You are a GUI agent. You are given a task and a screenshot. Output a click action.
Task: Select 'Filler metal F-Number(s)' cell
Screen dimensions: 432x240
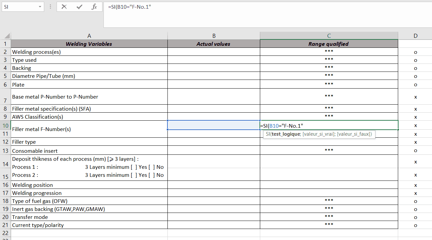click(89, 129)
